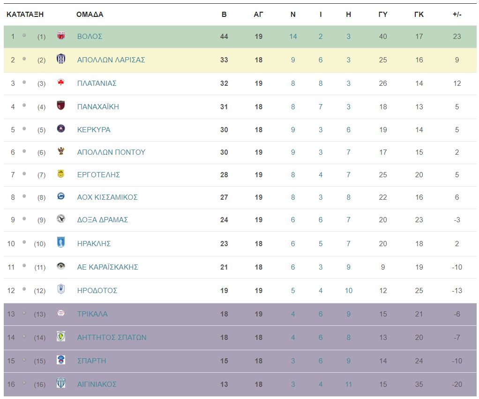Click the ΗΡΑΚΛΗΣ team crest icon
This screenshot has width=479, height=399.
tap(61, 242)
